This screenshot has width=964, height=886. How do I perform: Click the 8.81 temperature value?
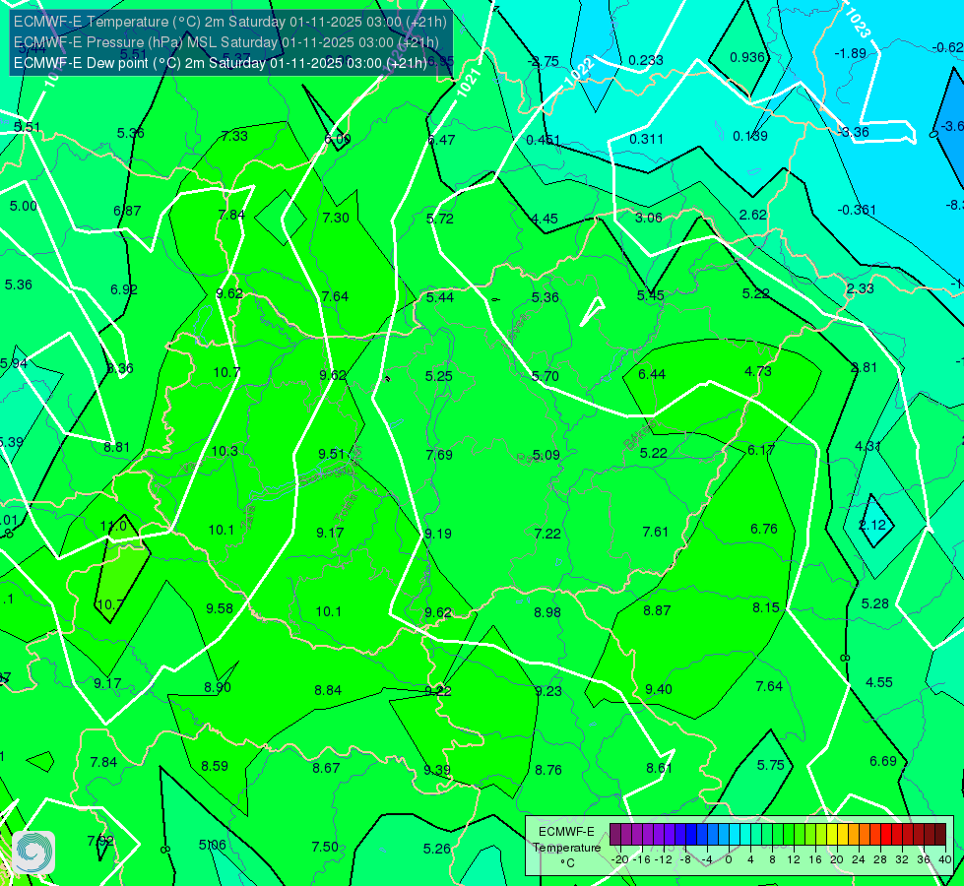coord(117,448)
